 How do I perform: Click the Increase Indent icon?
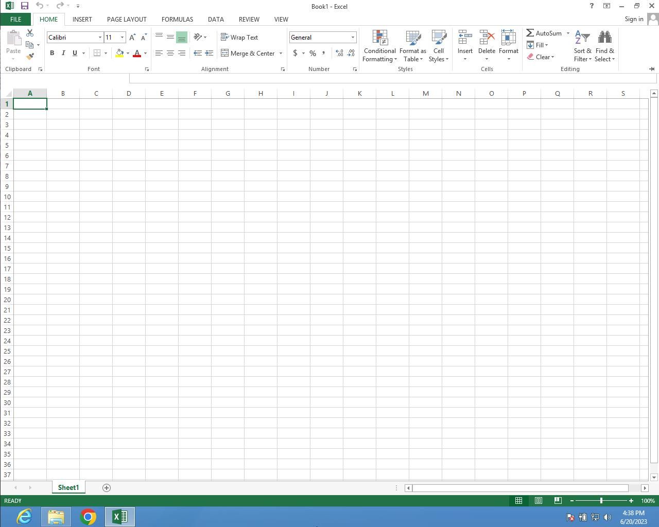click(209, 53)
